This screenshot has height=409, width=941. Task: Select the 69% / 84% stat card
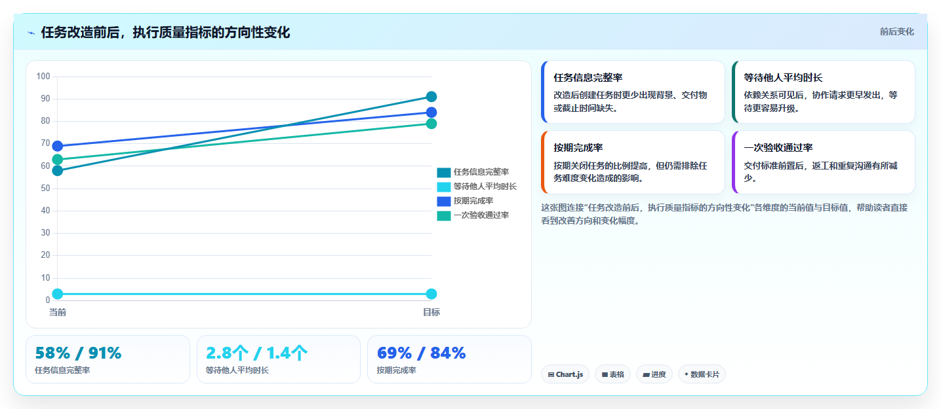click(449, 359)
